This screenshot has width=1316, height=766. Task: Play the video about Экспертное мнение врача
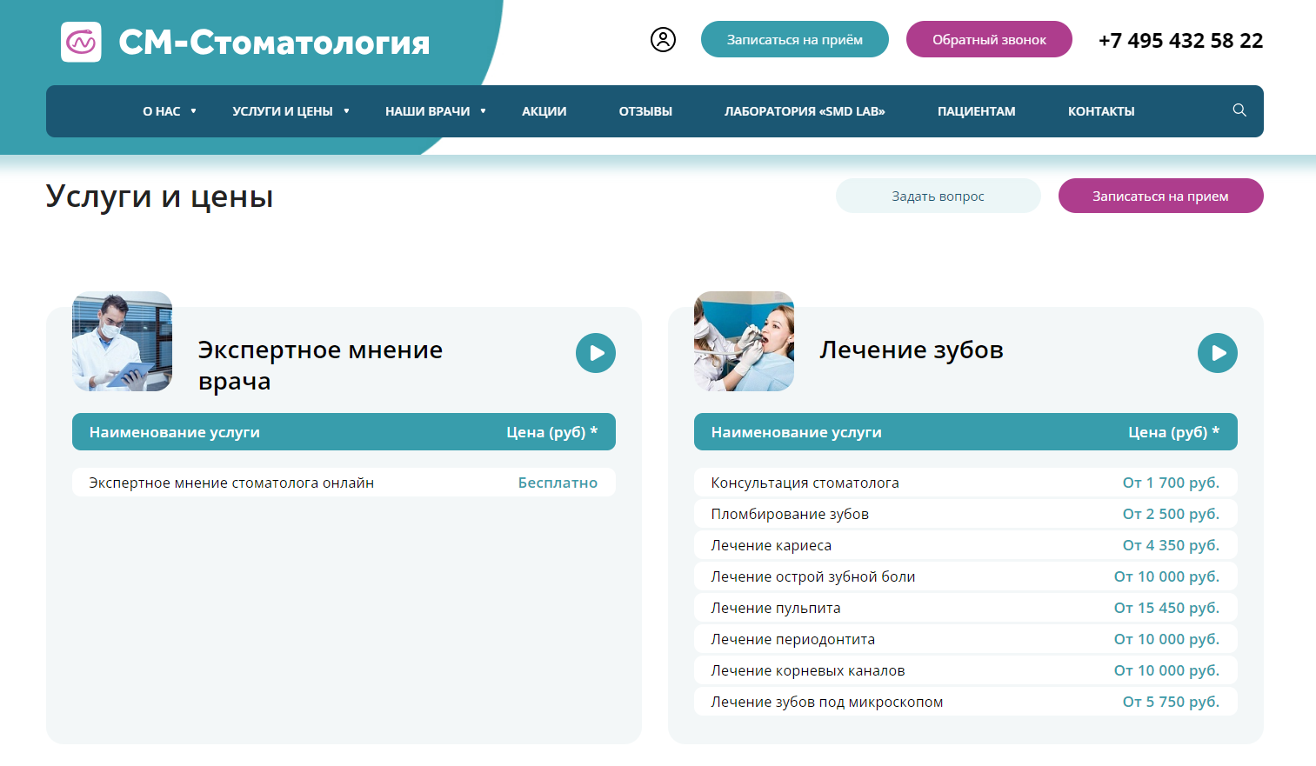(x=595, y=353)
